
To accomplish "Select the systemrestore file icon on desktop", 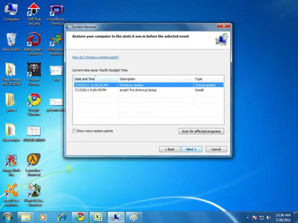I will point(56,105).
